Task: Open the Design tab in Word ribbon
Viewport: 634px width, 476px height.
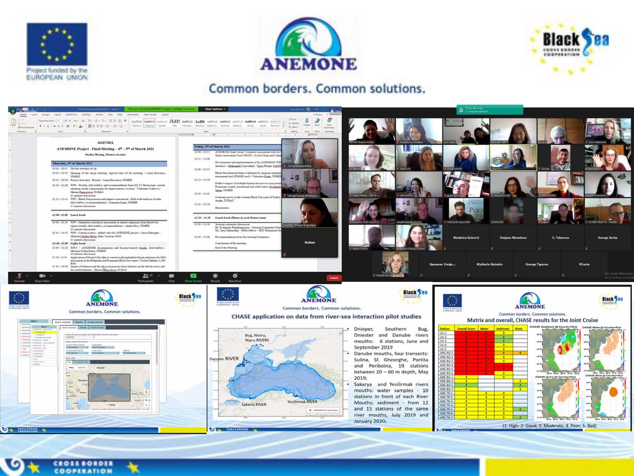Action: click(46, 115)
